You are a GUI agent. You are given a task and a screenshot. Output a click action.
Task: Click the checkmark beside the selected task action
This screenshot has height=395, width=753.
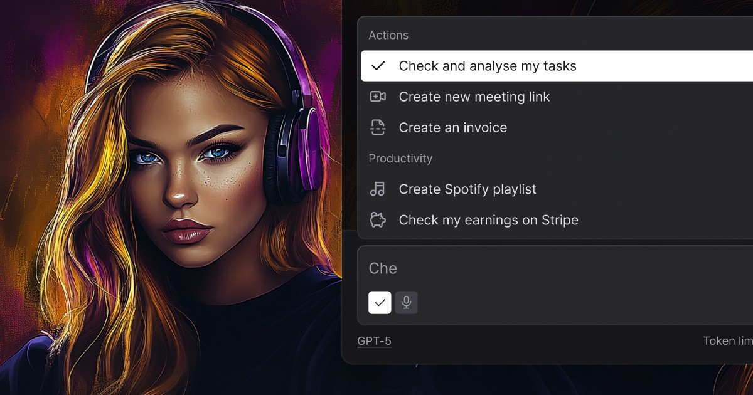[377, 65]
